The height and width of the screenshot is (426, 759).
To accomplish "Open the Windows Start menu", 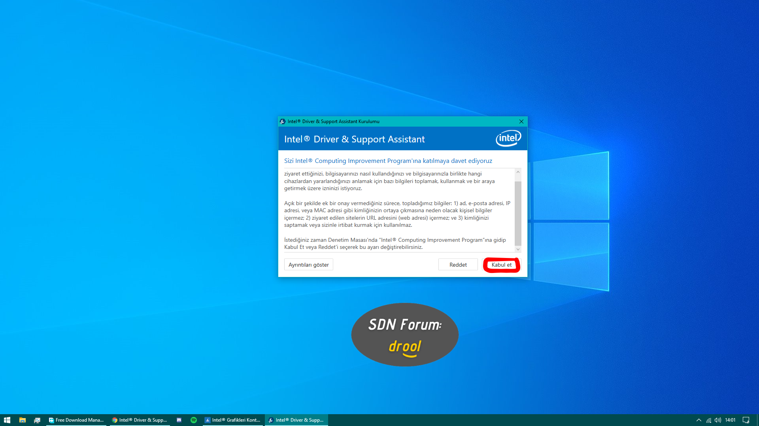I will point(7,420).
